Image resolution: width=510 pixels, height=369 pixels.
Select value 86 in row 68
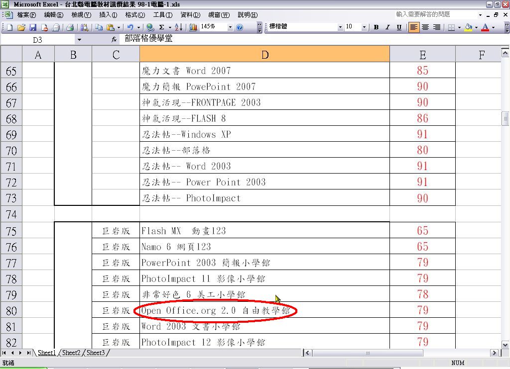point(422,118)
